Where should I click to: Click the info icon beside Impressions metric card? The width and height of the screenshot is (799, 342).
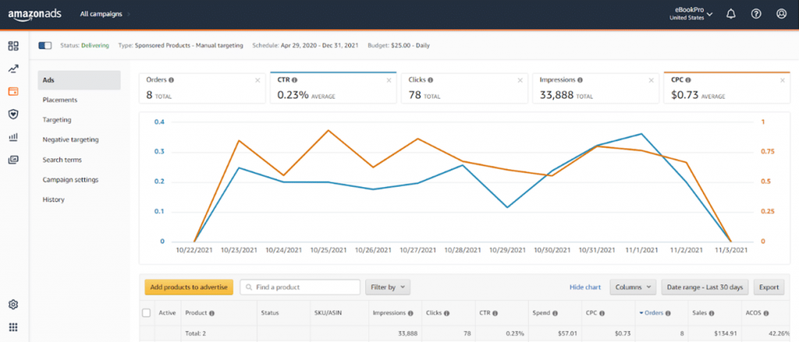[581, 80]
